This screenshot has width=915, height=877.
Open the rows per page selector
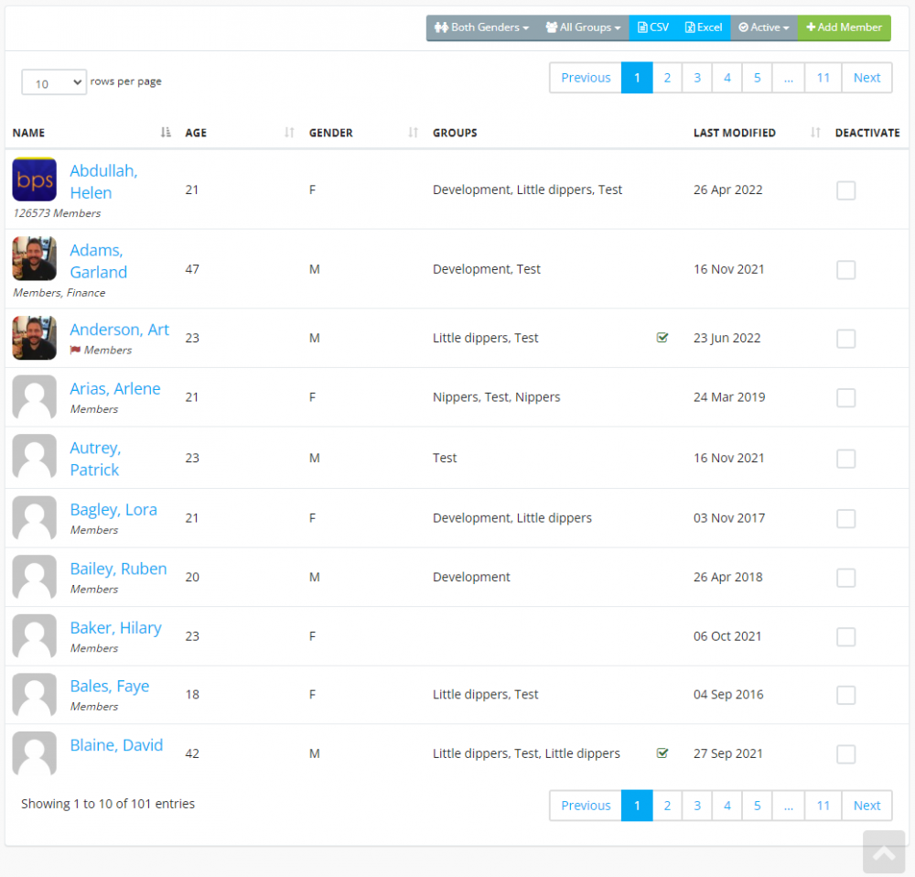pyautogui.click(x=54, y=83)
